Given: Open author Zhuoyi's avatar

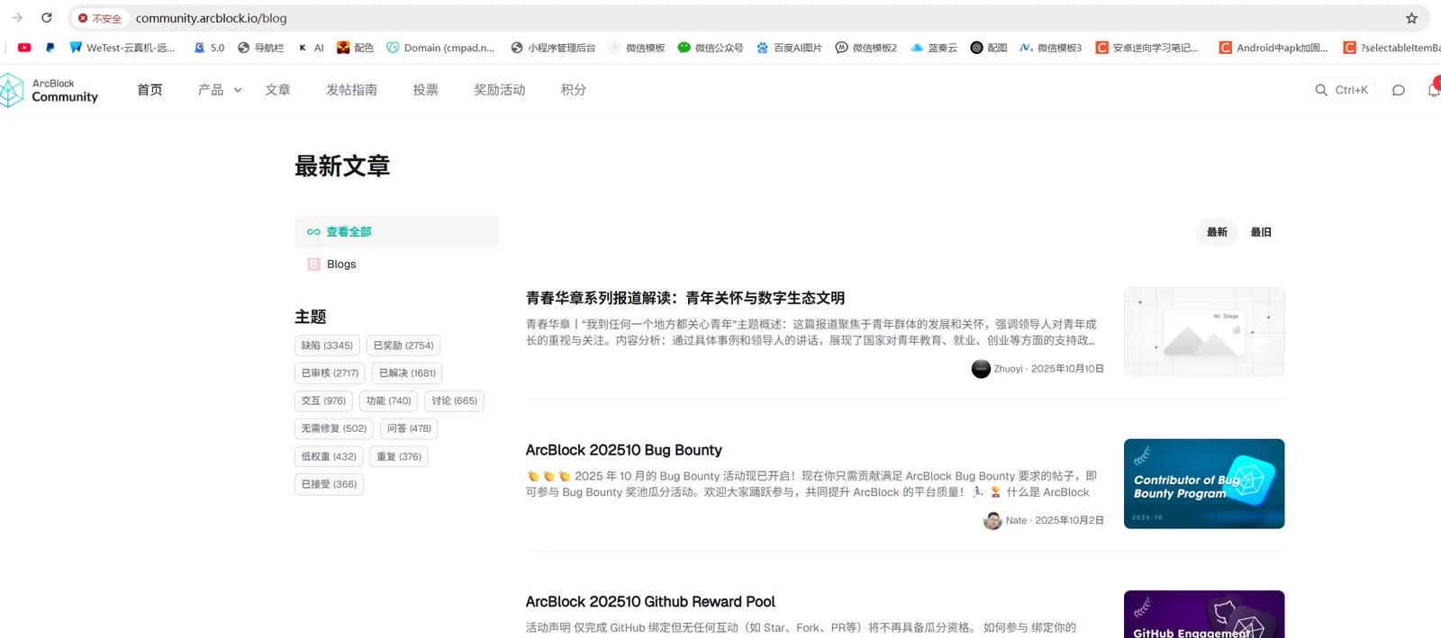Looking at the screenshot, I should (981, 369).
